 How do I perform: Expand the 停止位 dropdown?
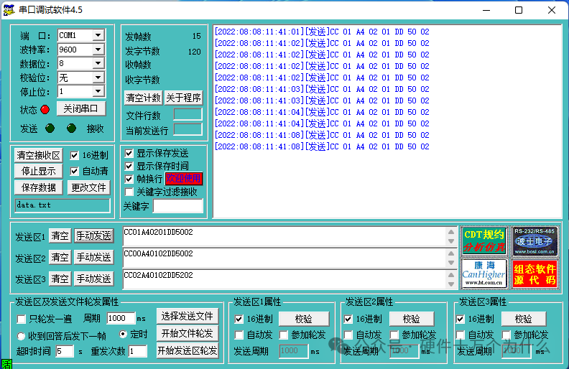click(x=98, y=91)
